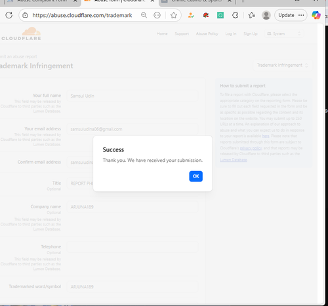The width and height of the screenshot is (328, 306).
Task: Open the Lumen Database link in sidebar
Action: [x=234, y=160]
